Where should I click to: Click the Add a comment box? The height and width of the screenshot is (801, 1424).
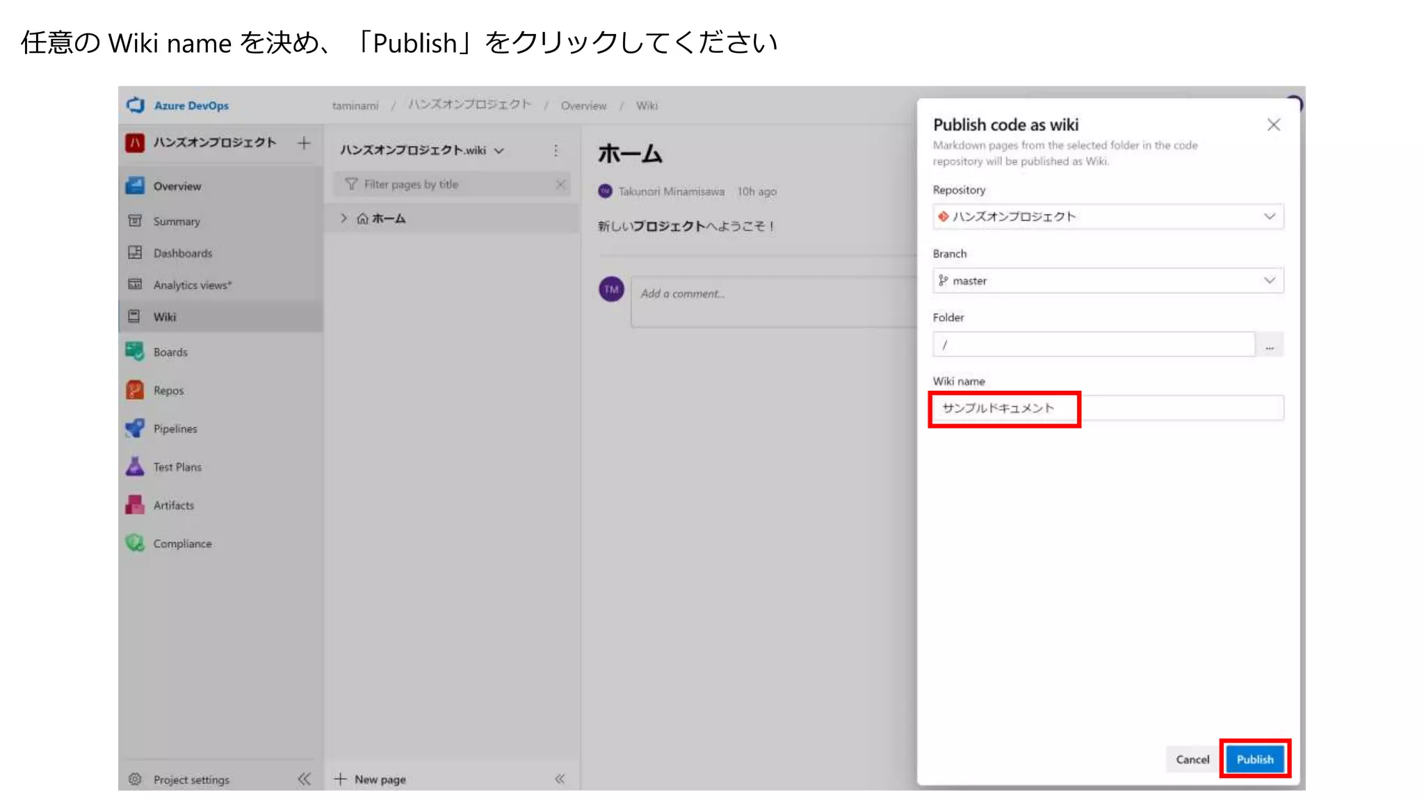tap(774, 302)
